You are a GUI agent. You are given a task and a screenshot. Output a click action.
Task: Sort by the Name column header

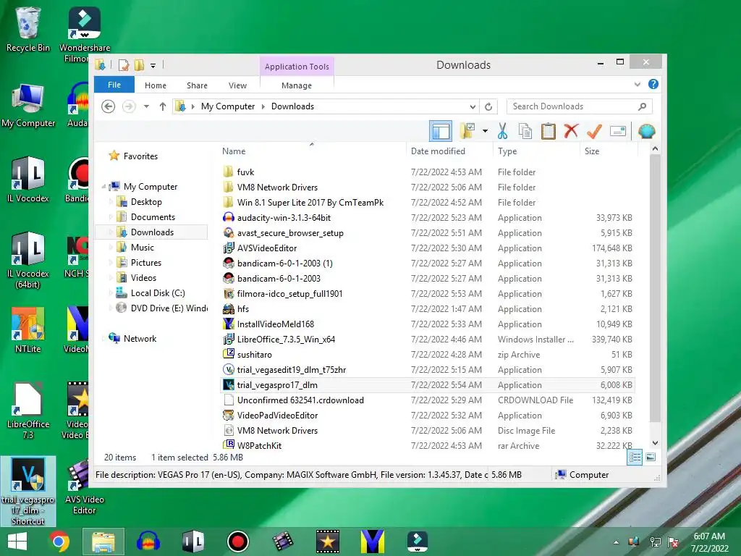point(234,151)
